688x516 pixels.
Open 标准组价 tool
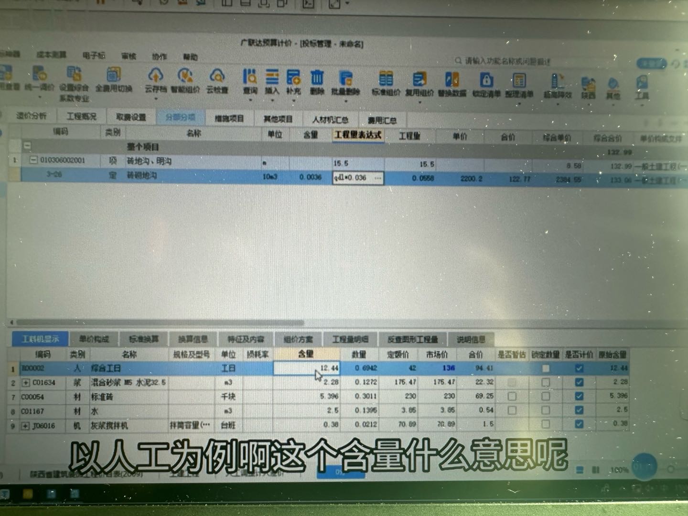point(386,78)
